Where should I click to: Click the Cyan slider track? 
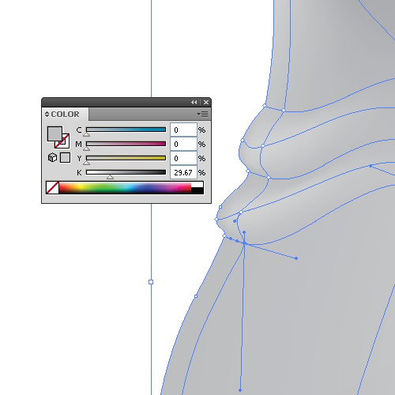click(126, 130)
